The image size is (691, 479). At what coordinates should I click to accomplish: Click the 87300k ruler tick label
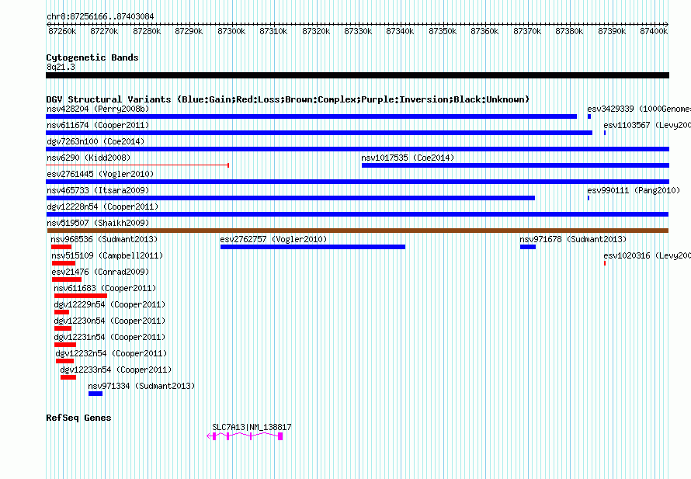pos(231,31)
